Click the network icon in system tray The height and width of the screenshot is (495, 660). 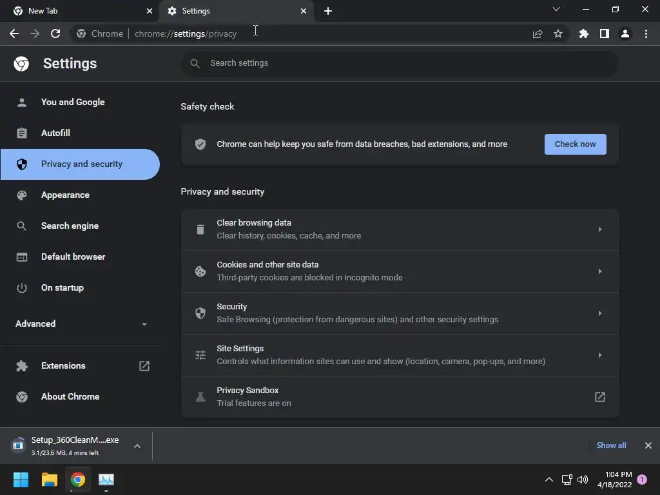pyautogui.click(x=567, y=480)
